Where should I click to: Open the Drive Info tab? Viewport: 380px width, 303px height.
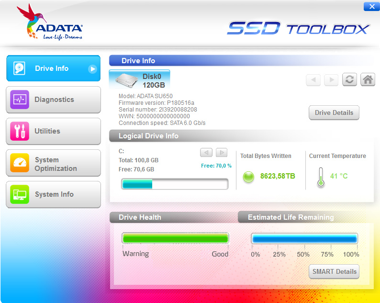53,68
